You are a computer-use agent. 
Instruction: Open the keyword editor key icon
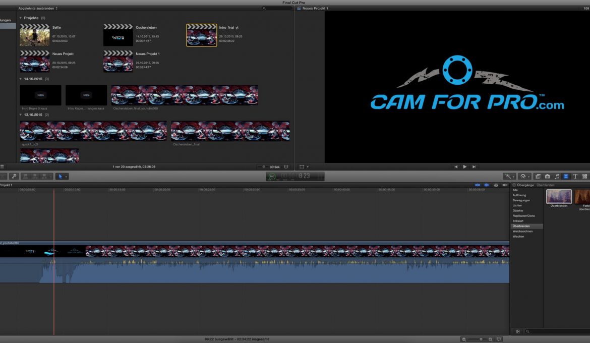pos(14,176)
